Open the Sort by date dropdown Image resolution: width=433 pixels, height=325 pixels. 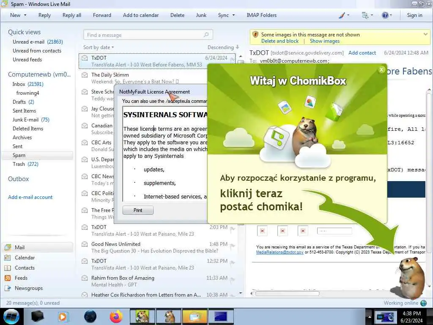click(99, 47)
